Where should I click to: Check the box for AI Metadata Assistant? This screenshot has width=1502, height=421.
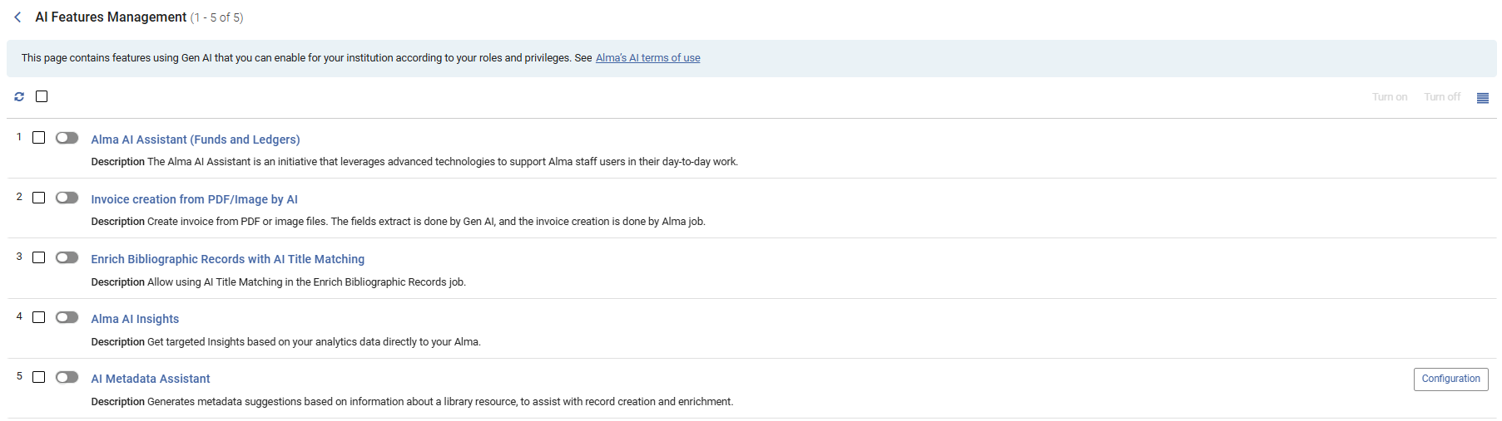(x=38, y=377)
